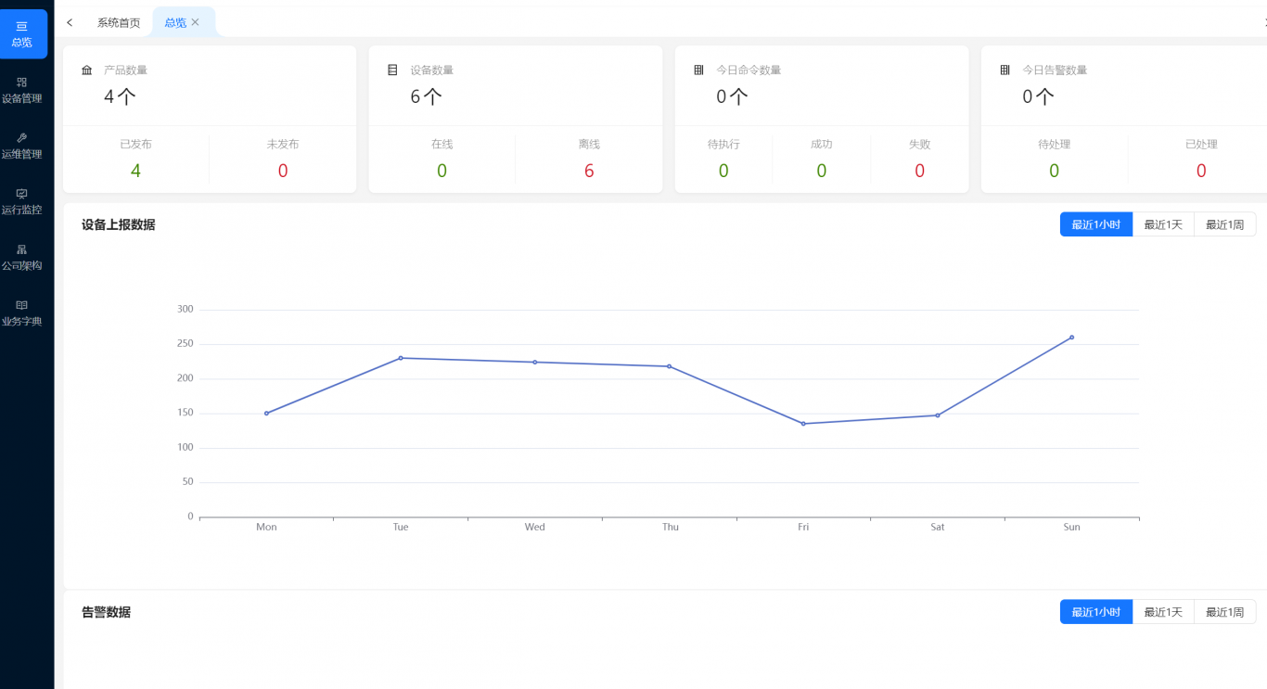The height and width of the screenshot is (689, 1267).
Task: Click the Wed data point on chart
Action: click(x=535, y=363)
